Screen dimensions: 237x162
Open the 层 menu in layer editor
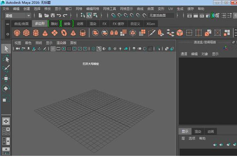(x=183, y=138)
